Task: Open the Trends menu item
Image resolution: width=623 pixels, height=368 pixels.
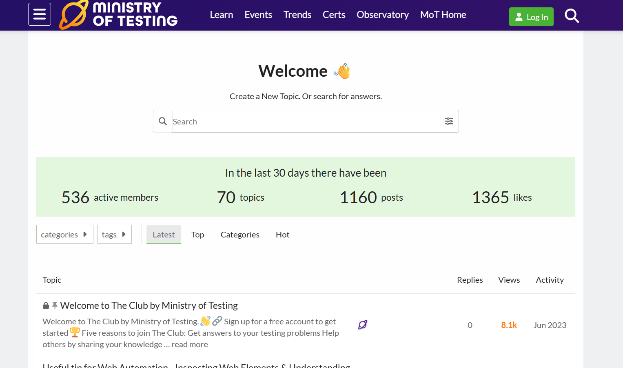Action: tap(297, 15)
